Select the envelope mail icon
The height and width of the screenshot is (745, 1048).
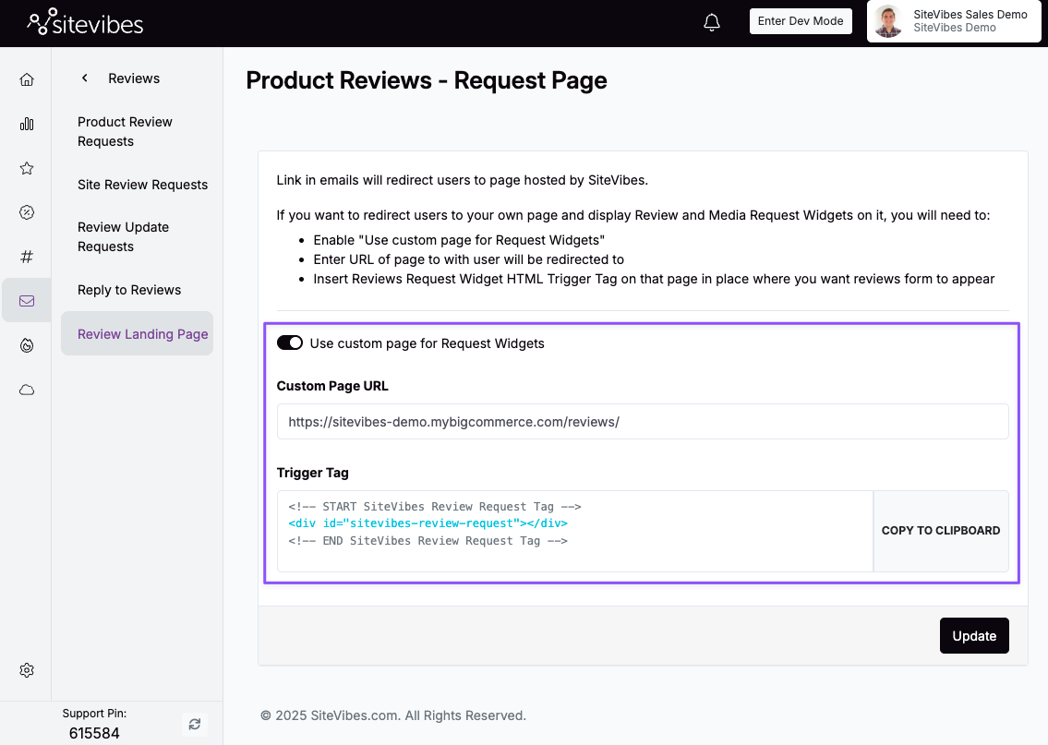pyautogui.click(x=27, y=301)
